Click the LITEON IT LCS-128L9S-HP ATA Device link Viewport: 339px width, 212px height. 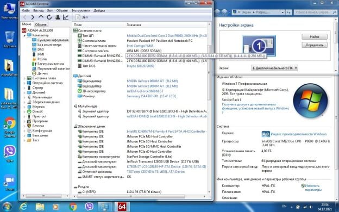point(166,166)
